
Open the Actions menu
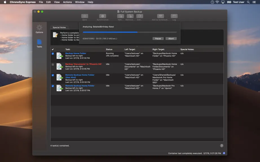[x=67, y=2]
